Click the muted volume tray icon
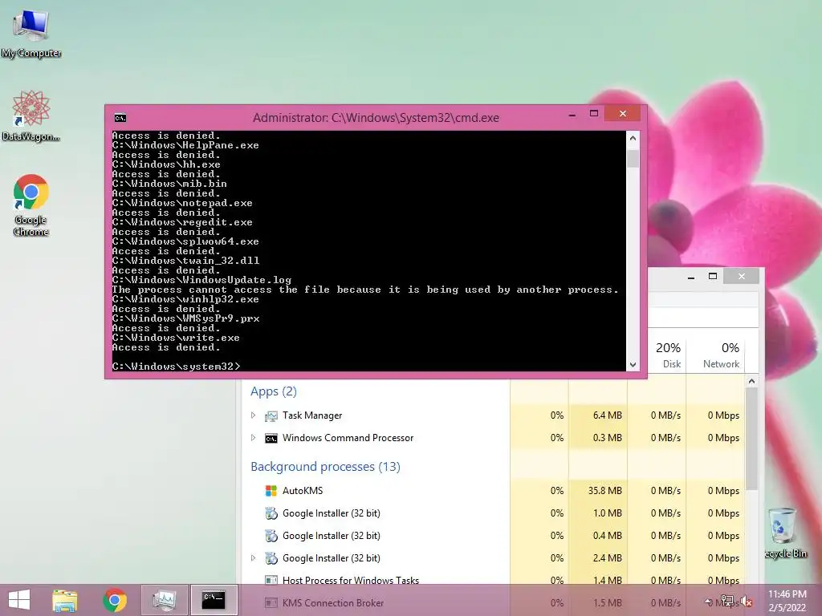 click(747, 602)
